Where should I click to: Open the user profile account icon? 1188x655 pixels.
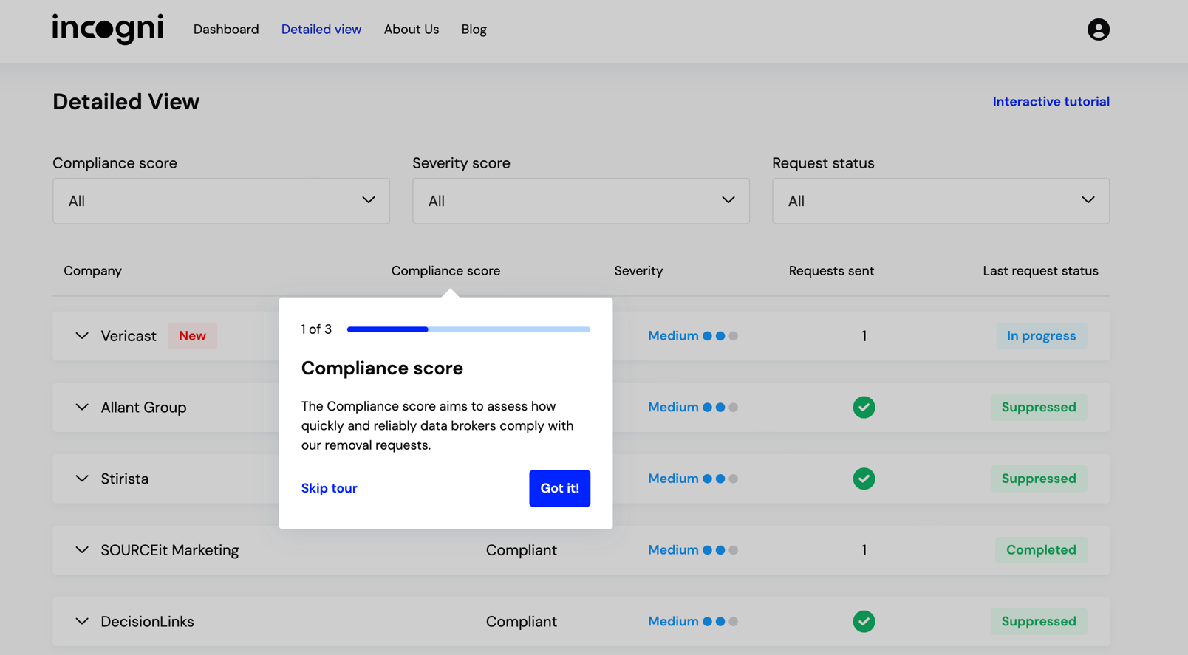(x=1098, y=30)
